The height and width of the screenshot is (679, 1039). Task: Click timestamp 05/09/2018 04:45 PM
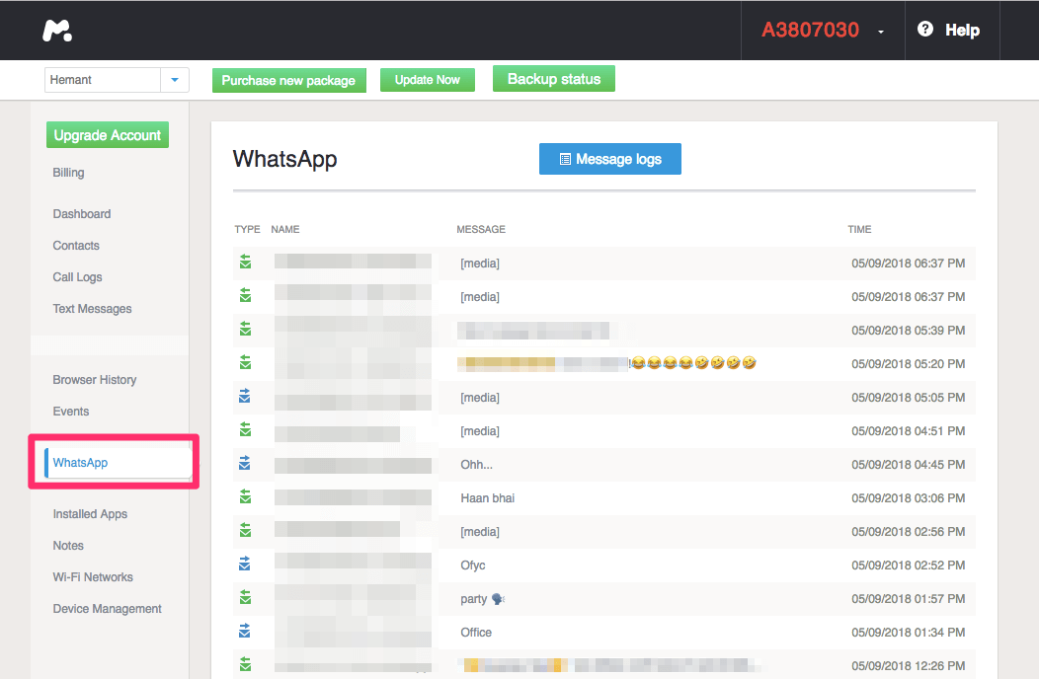click(909, 465)
